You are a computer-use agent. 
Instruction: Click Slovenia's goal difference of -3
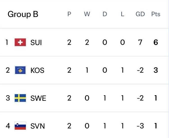[x=140, y=126]
